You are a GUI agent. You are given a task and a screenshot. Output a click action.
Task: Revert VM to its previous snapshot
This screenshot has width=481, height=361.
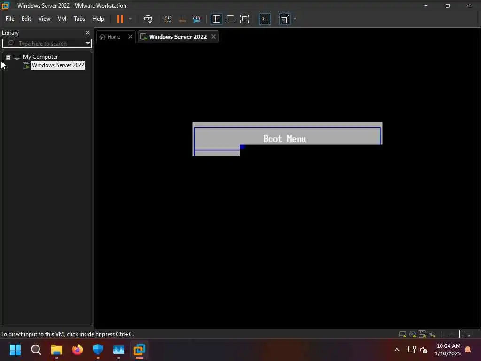[182, 19]
